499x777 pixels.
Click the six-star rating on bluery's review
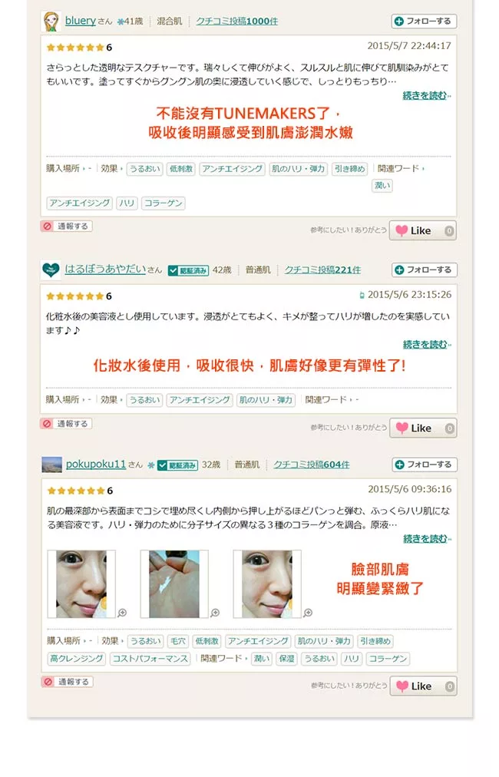pos(79,48)
